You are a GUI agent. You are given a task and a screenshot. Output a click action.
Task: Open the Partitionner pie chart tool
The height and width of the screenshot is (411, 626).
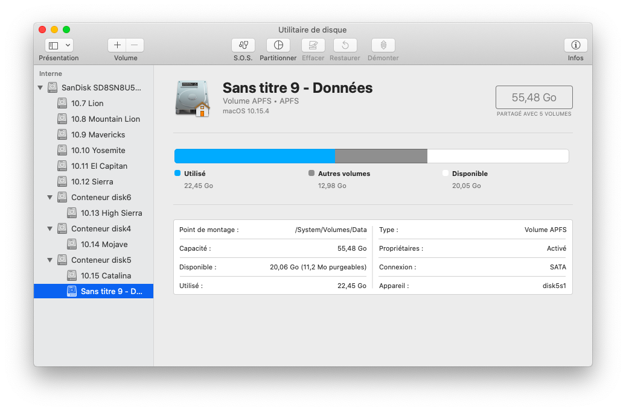point(278,45)
